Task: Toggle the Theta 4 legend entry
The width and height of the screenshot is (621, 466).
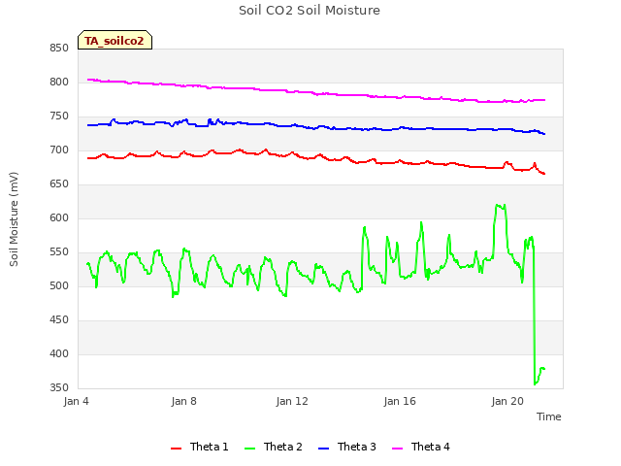Action: [x=421, y=447]
